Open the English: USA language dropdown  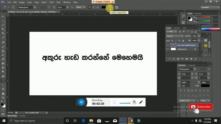187,101
